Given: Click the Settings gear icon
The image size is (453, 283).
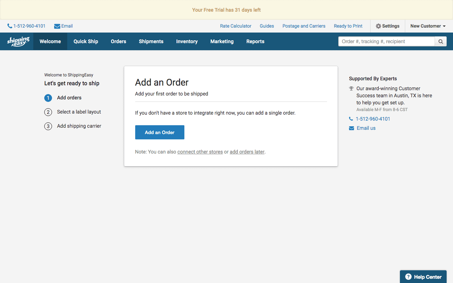Looking at the screenshot, I should (x=378, y=26).
